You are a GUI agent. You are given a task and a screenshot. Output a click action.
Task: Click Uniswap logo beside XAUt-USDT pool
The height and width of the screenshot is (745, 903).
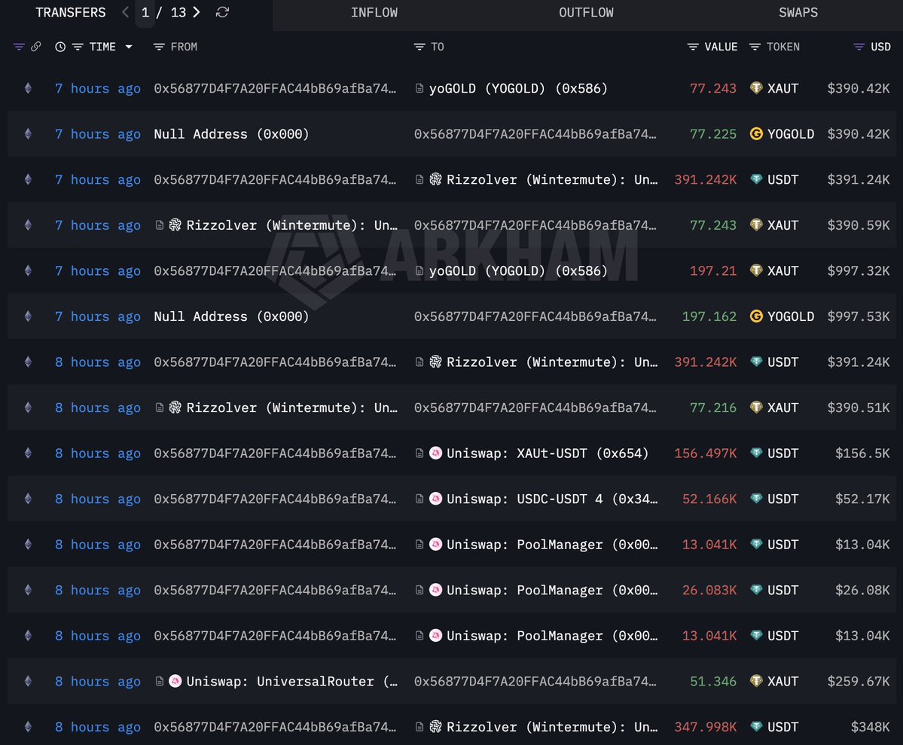(436, 453)
